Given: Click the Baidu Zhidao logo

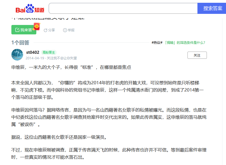Looking at the screenshot, I should pos(30,9).
